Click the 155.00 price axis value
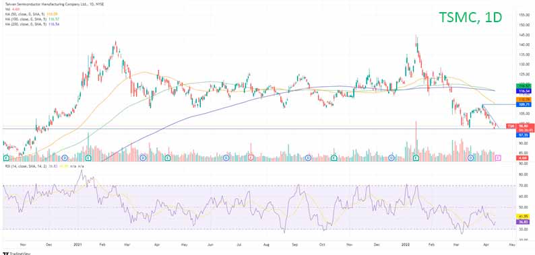This screenshot has width=535, height=255. click(524, 15)
